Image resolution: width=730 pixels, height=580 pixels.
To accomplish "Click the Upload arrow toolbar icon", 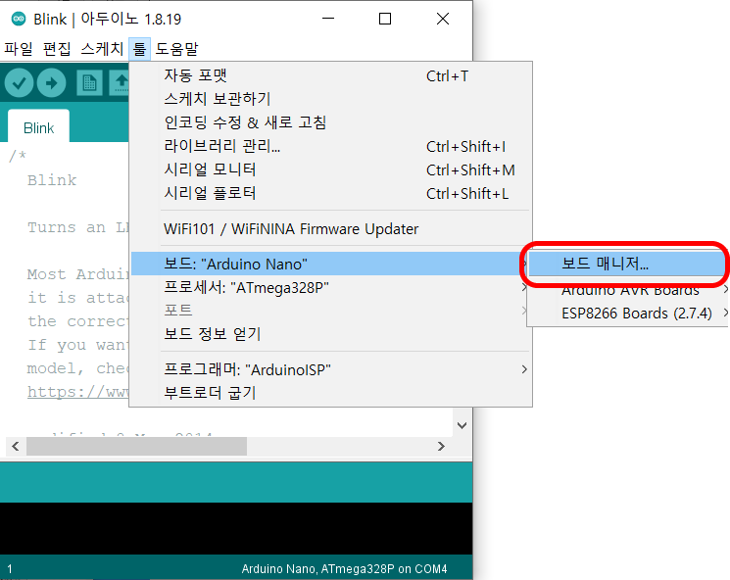I will tap(51, 83).
